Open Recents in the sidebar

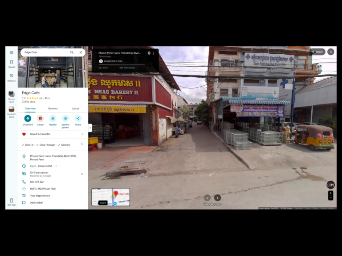click(12, 78)
